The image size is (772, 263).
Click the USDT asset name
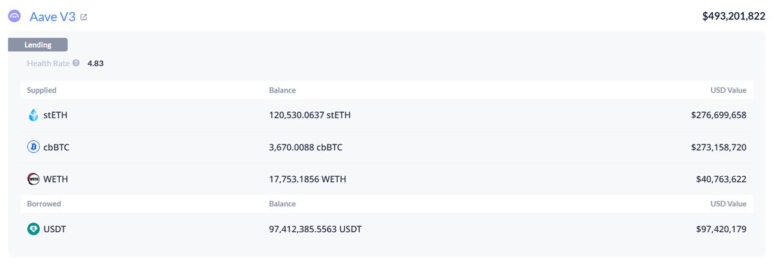pos(55,229)
